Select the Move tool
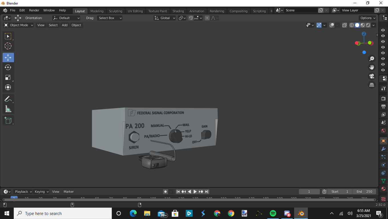The image size is (388, 219). pos(8,58)
